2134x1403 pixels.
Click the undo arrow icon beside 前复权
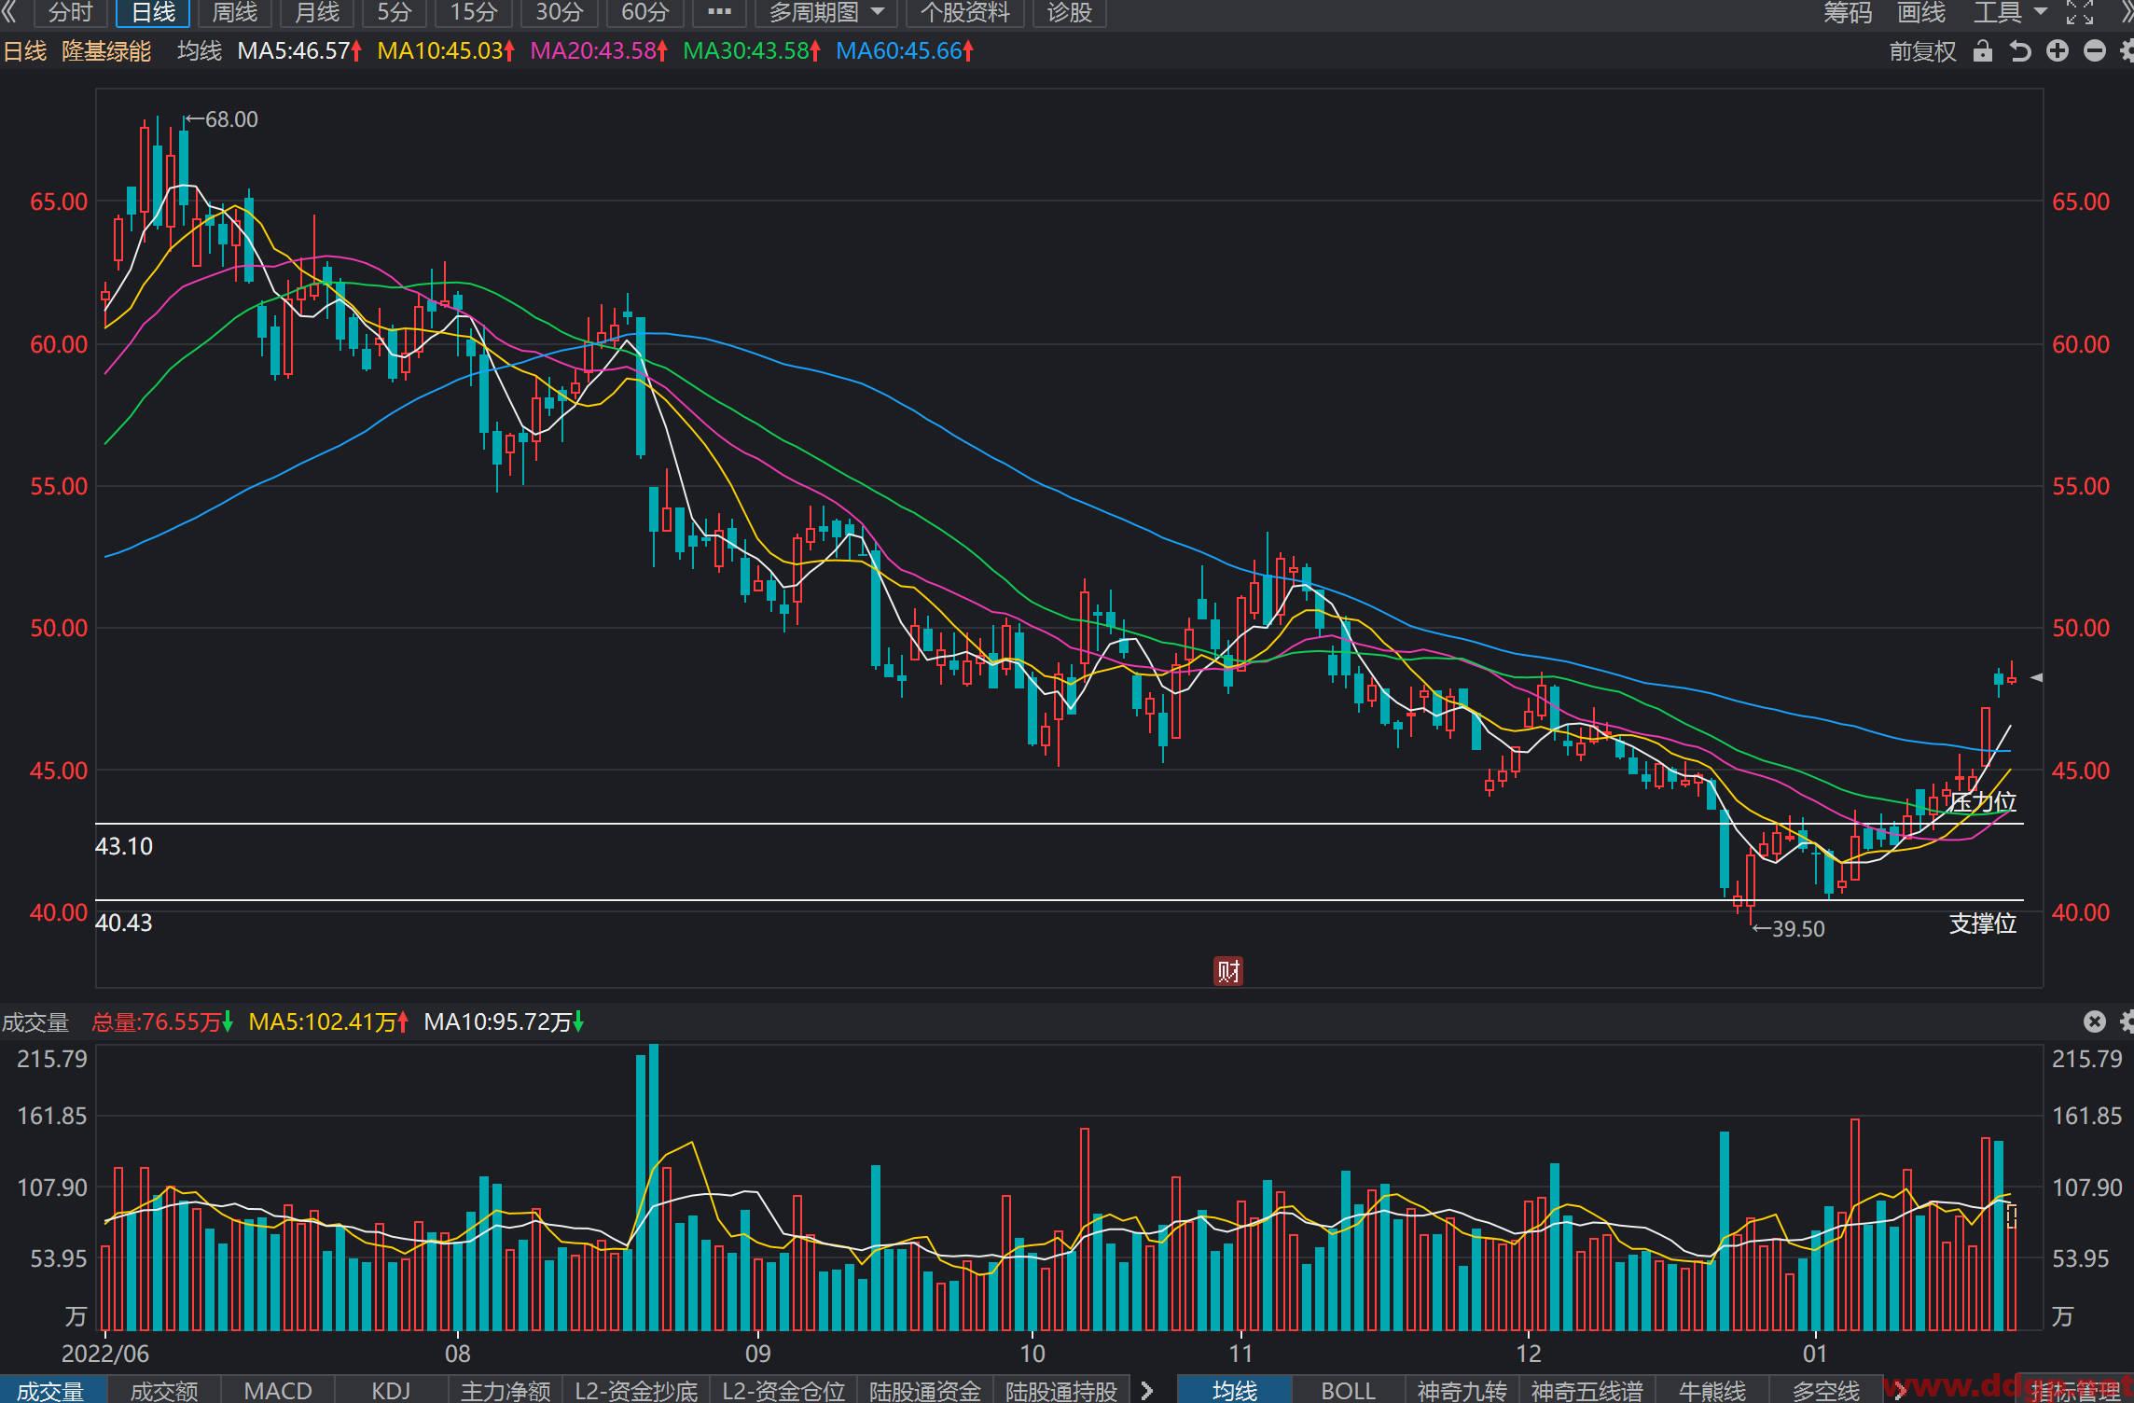[x=2020, y=51]
